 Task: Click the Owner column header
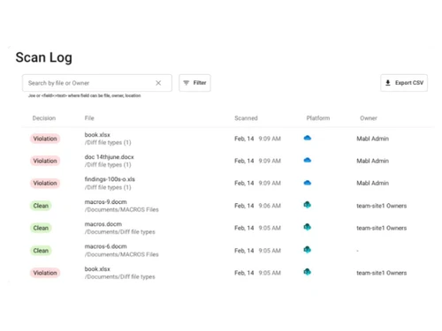369,118
